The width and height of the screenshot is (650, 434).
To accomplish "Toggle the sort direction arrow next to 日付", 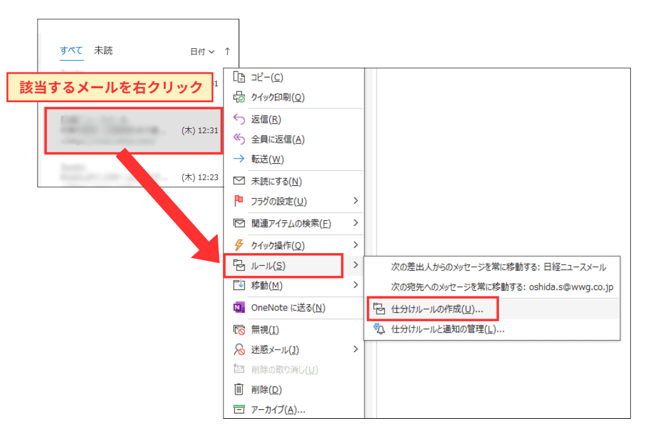I will point(226,51).
